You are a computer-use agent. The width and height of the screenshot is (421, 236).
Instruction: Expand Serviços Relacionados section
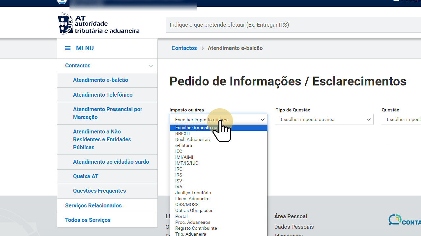pos(93,206)
